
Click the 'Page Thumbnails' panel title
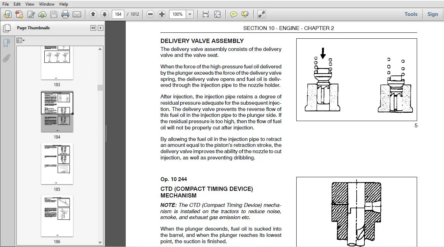pos(33,28)
